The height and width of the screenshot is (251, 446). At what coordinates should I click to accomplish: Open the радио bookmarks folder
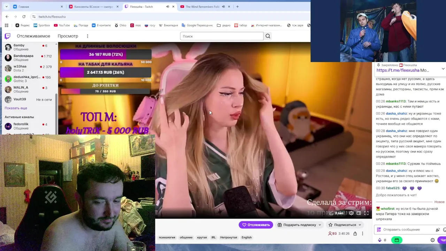point(224,25)
